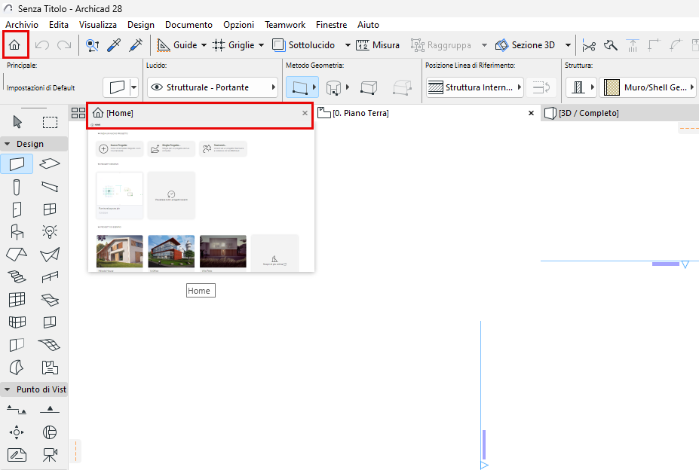699x470 pixels.
Task: Select the Lamp tool
Action: (50, 232)
